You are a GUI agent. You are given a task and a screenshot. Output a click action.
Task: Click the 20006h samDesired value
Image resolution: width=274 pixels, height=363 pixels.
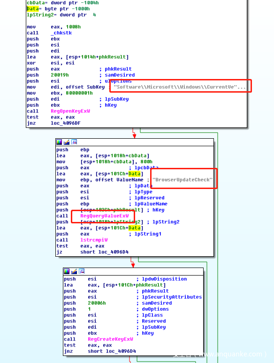[97, 303]
